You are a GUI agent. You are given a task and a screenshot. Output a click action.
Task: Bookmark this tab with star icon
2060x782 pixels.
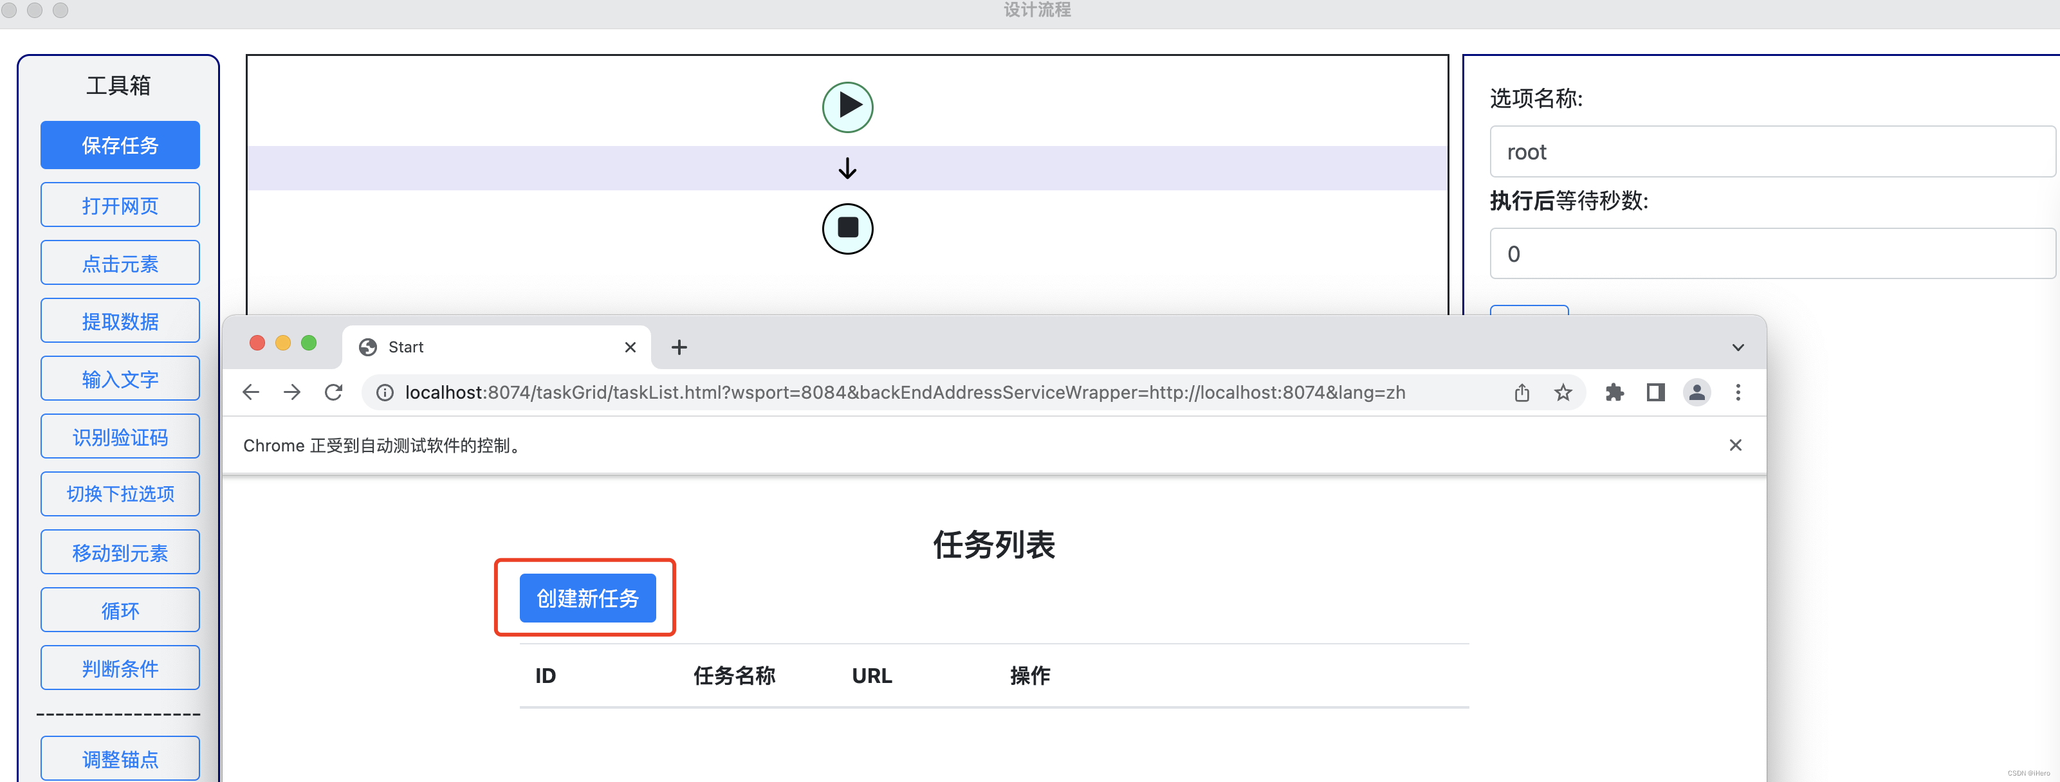pyautogui.click(x=1563, y=392)
